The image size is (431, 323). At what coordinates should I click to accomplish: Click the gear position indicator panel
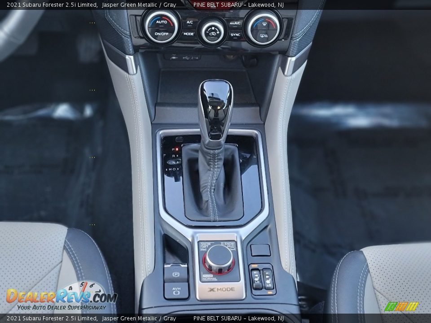click(172, 159)
